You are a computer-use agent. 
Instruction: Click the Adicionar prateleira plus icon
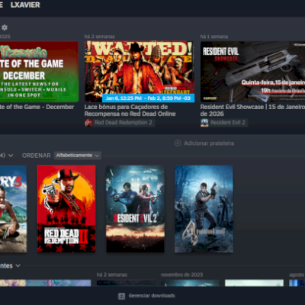pyautogui.click(x=178, y=143)
